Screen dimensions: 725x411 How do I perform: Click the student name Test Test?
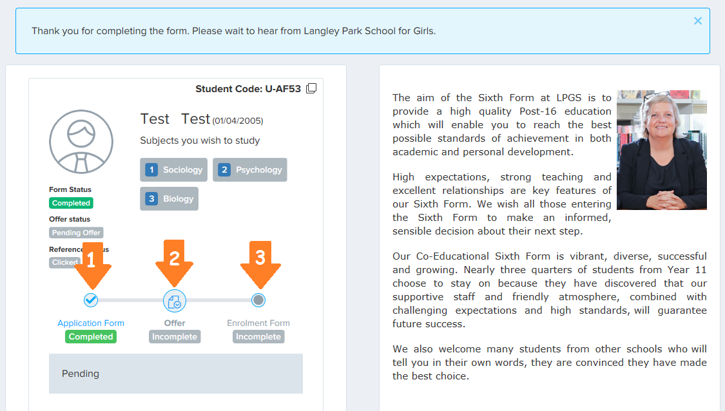click(x=175, y=119)
